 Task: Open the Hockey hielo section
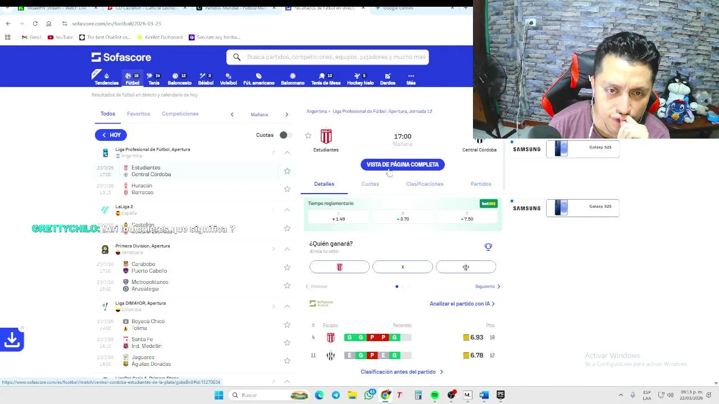(360, 79)
